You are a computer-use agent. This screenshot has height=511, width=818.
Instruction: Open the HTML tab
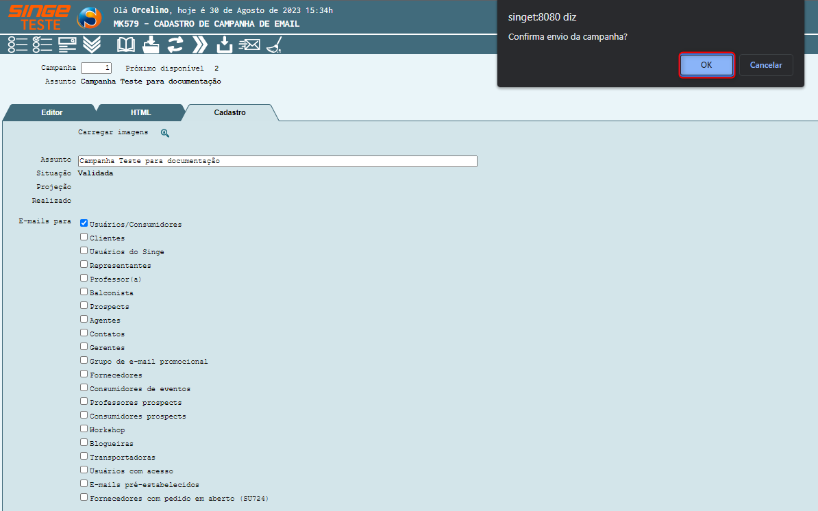tap(140, 112)
